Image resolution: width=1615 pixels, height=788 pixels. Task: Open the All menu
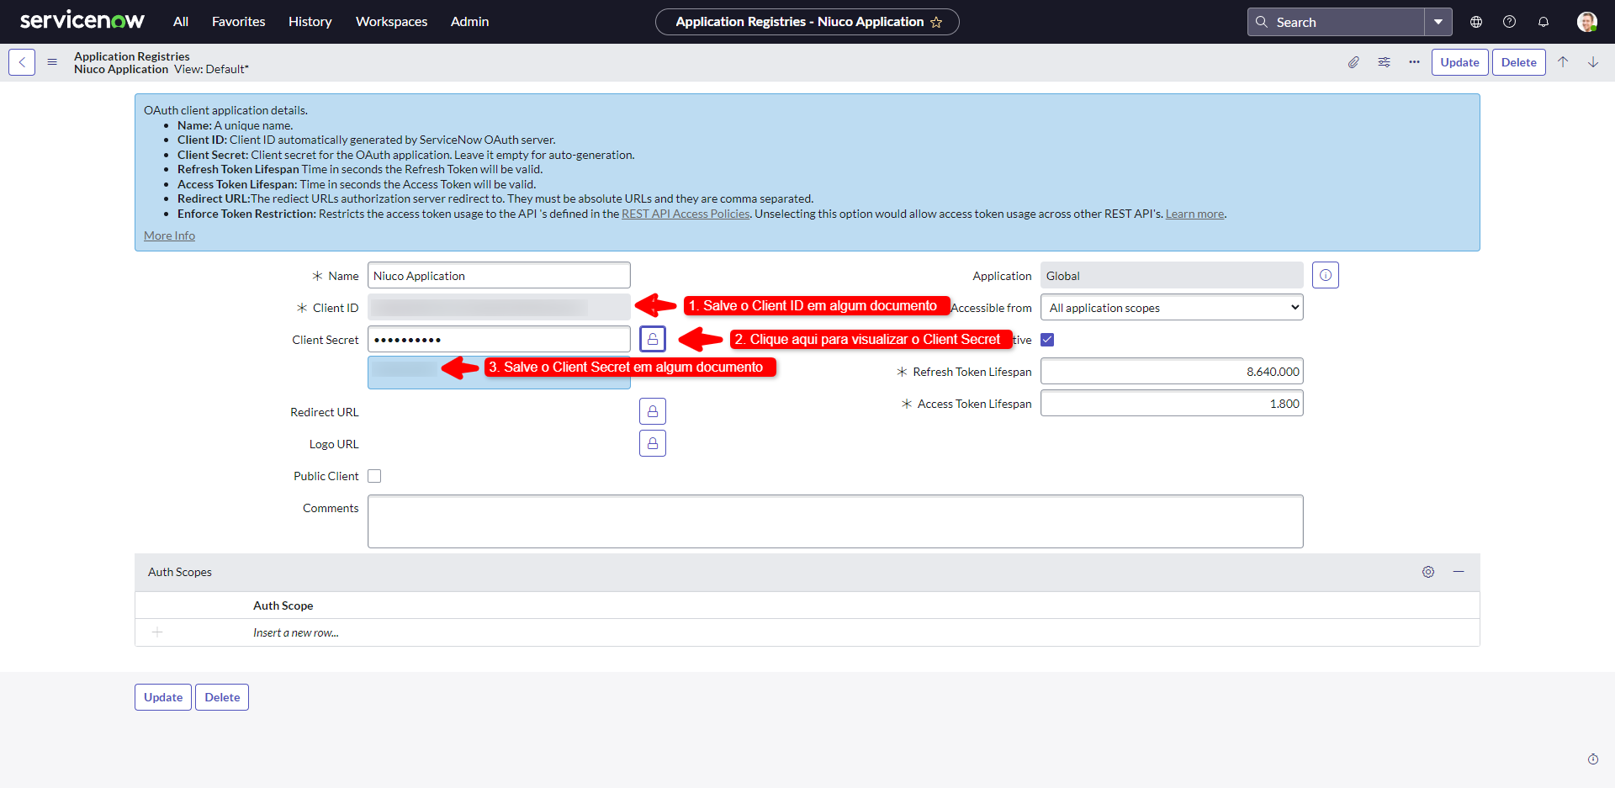(181, 22)
